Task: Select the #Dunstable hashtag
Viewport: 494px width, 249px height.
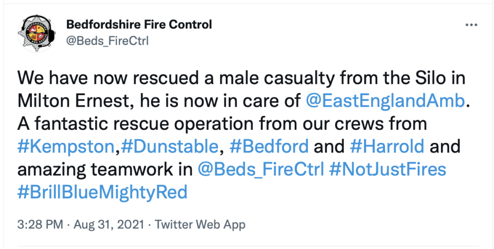Action: (x=169, y=146)
